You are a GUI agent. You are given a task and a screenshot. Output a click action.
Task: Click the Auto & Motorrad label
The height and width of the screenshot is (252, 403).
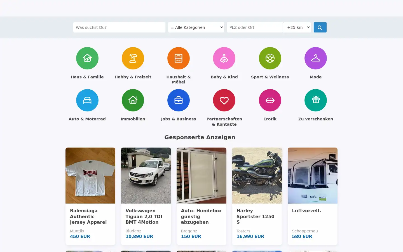[x=87, y=119]
